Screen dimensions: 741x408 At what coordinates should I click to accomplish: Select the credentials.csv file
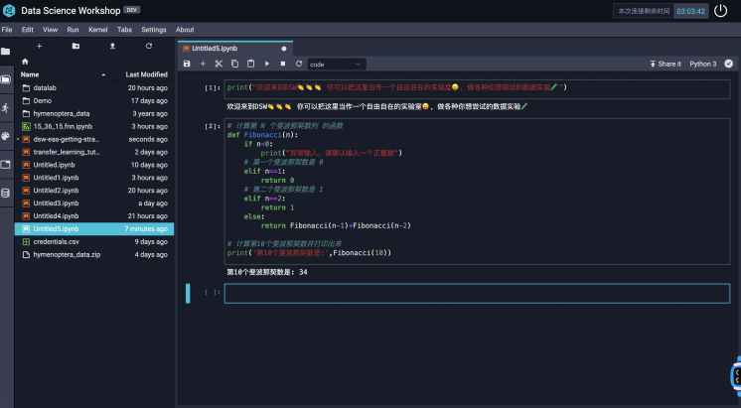point(94,242)
